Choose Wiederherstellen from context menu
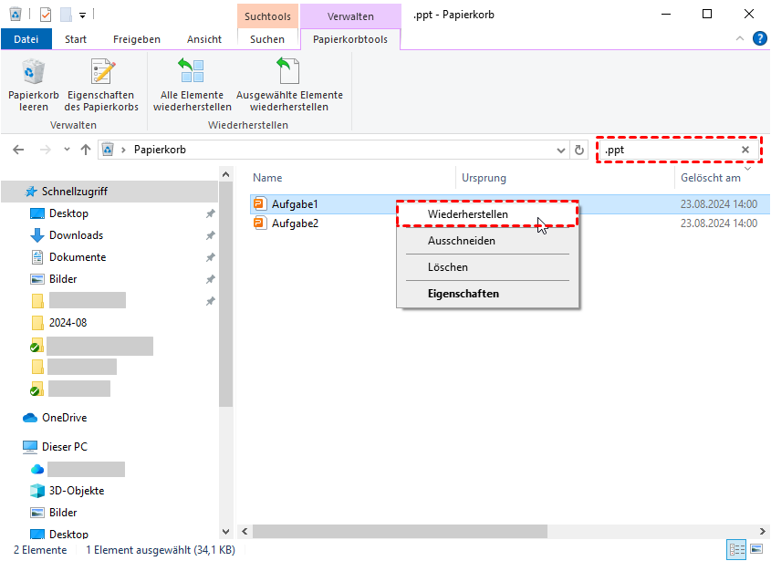 pyautogui.click(x=468, y=214)
